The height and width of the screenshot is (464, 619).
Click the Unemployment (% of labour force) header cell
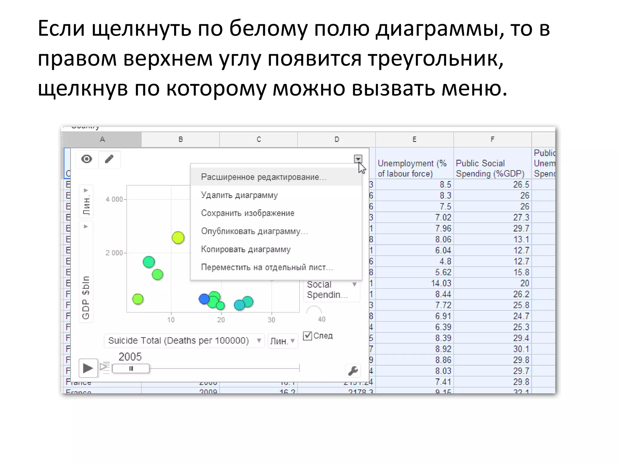pyautogui.click(x=414, y=163)
